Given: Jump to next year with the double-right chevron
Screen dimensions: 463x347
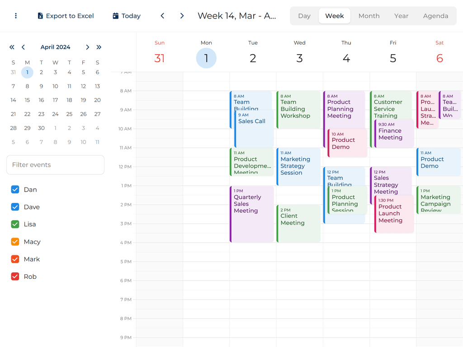Looking at the screenshot, I should 99,47.
